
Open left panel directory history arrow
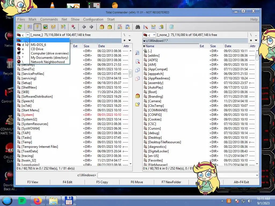point(130,41)
